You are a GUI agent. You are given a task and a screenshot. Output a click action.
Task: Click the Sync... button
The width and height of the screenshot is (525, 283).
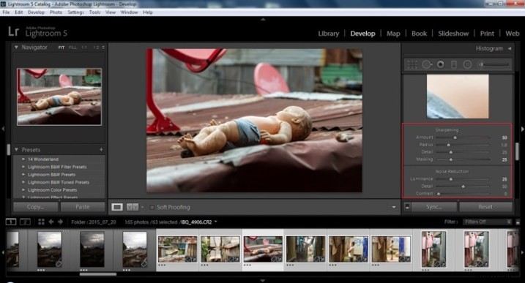pyautogui.click(x=434, y=207)
